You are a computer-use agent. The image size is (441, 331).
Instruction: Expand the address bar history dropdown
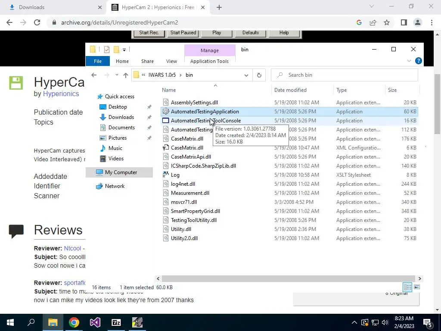tap(246, 75)
